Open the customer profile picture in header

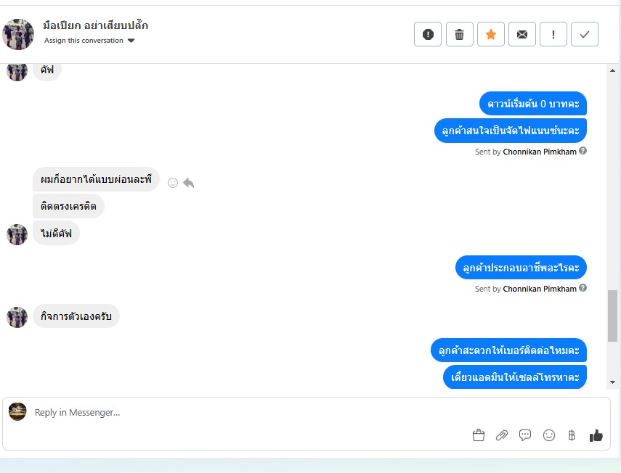[x=18, y=34]
